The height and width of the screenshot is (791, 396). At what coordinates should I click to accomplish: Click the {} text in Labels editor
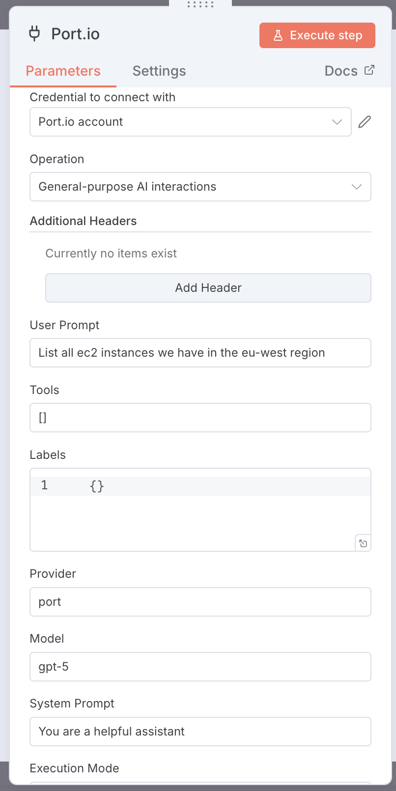(x=97, y=486)
